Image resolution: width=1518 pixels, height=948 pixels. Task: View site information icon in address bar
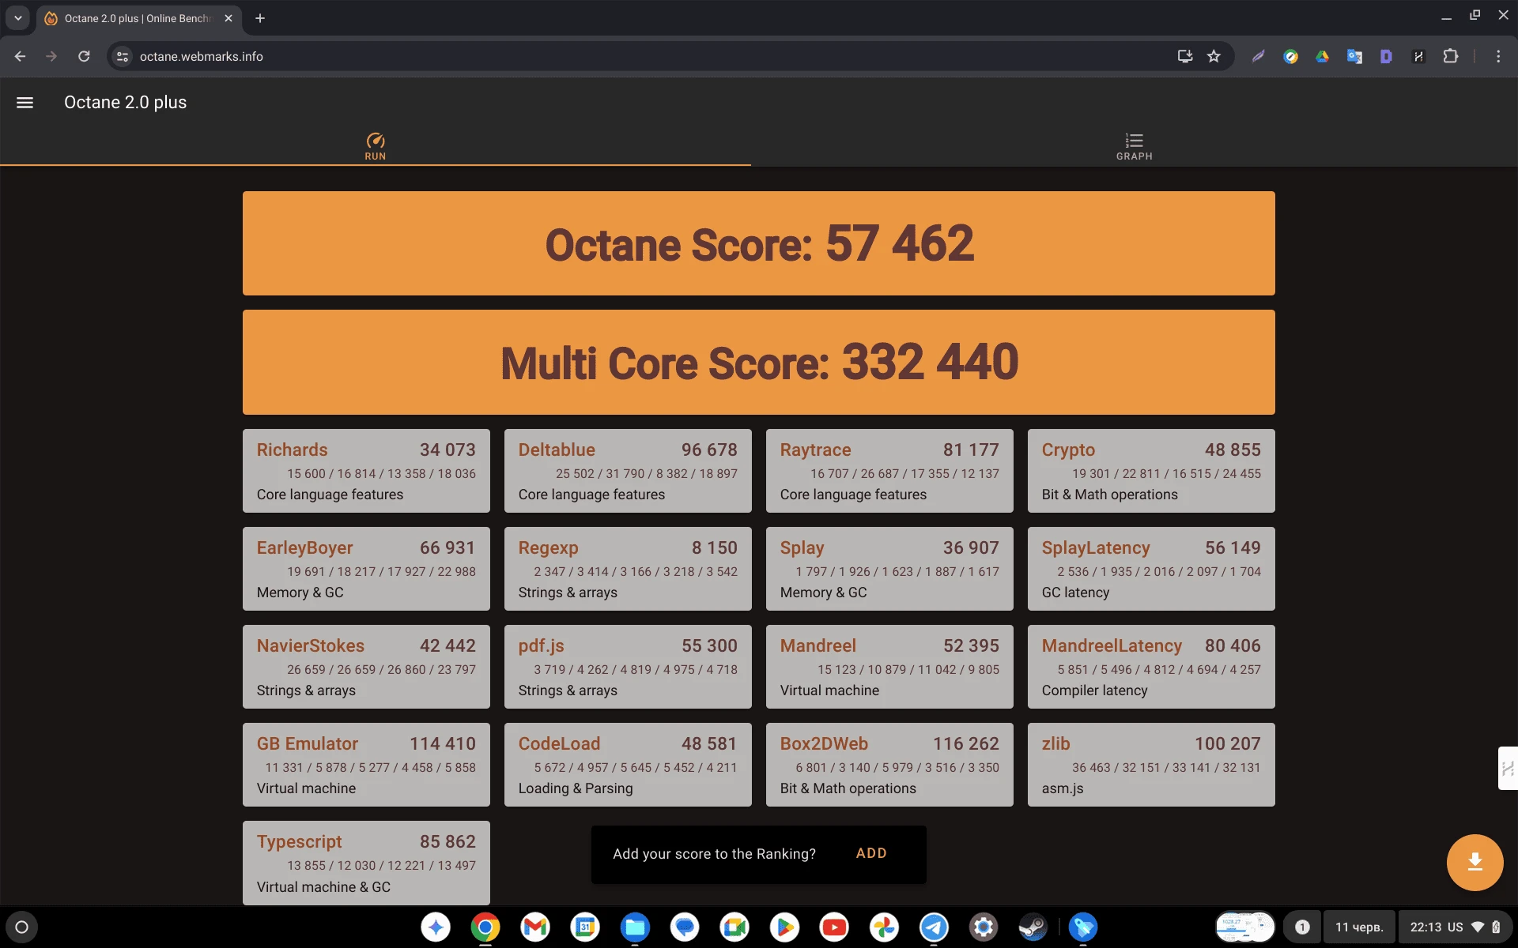pyautogui.click(x=122, y=56)
